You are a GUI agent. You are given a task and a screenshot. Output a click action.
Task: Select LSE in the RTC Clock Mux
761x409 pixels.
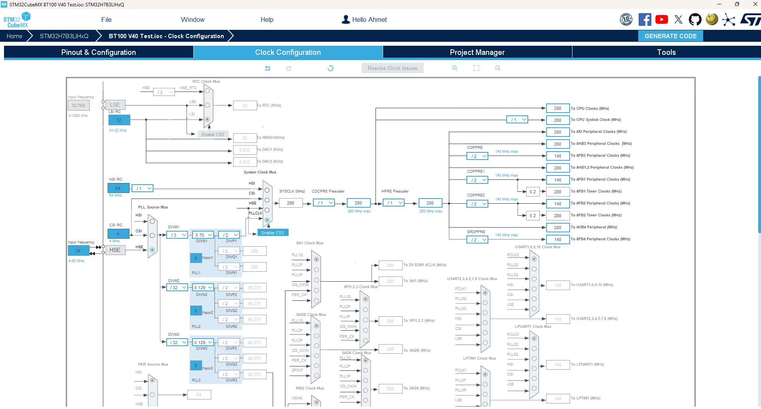(207, 105)
